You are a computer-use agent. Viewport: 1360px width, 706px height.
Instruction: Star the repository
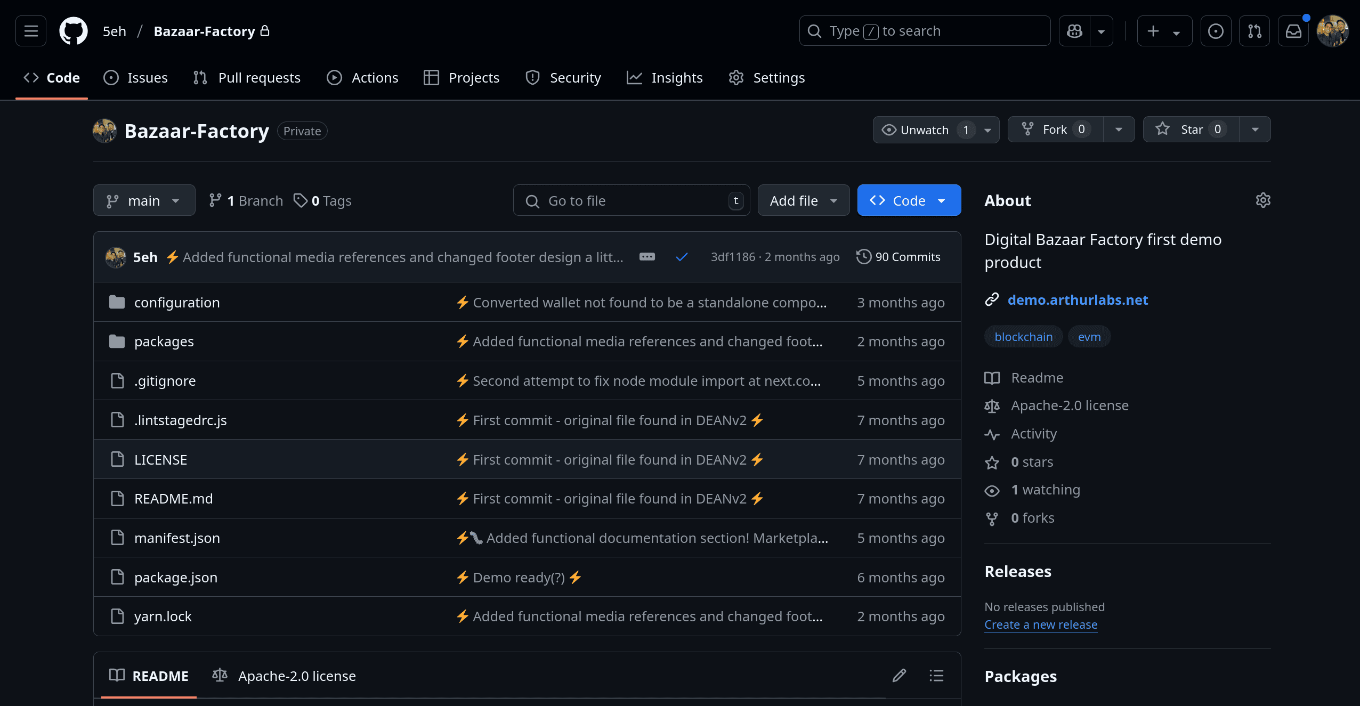[1191, 130]
